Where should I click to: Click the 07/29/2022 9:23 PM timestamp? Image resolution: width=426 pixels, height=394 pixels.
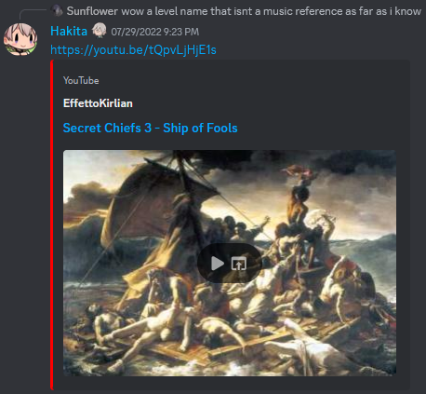(x=155, y=32)
